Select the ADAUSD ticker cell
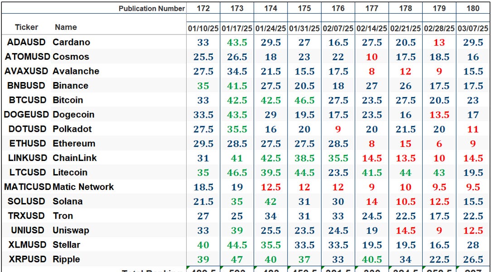Screen dimensions: 491x272 tap(26, 42)
